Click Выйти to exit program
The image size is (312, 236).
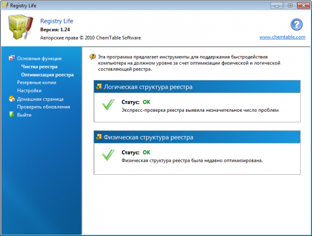24,115
